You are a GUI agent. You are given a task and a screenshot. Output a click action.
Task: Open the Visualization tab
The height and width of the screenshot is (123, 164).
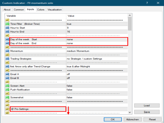[55, 10]
